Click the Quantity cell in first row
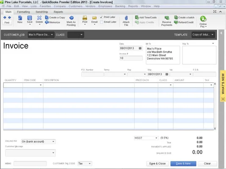Screen dimensions: 226x169 point(13,85)
